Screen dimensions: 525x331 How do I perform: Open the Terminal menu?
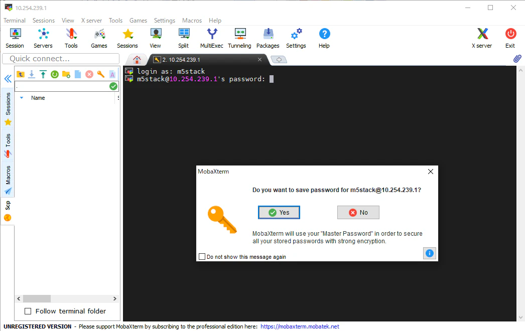click(x=15, y=21)
